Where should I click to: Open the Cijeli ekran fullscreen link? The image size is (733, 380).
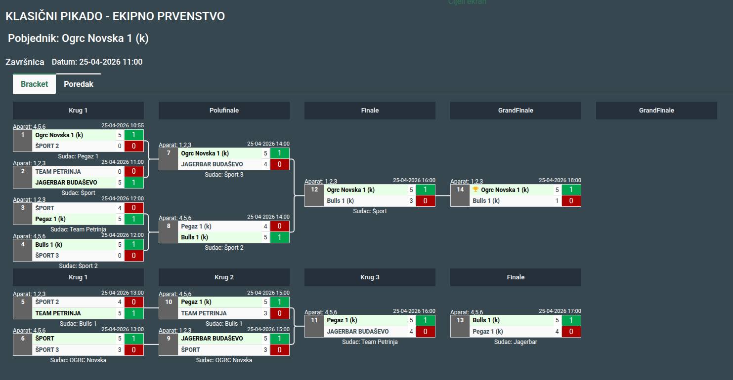pos(467,2)
